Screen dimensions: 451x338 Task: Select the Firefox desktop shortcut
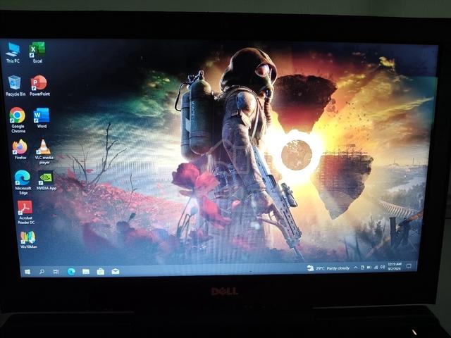(x=20, y=149)
